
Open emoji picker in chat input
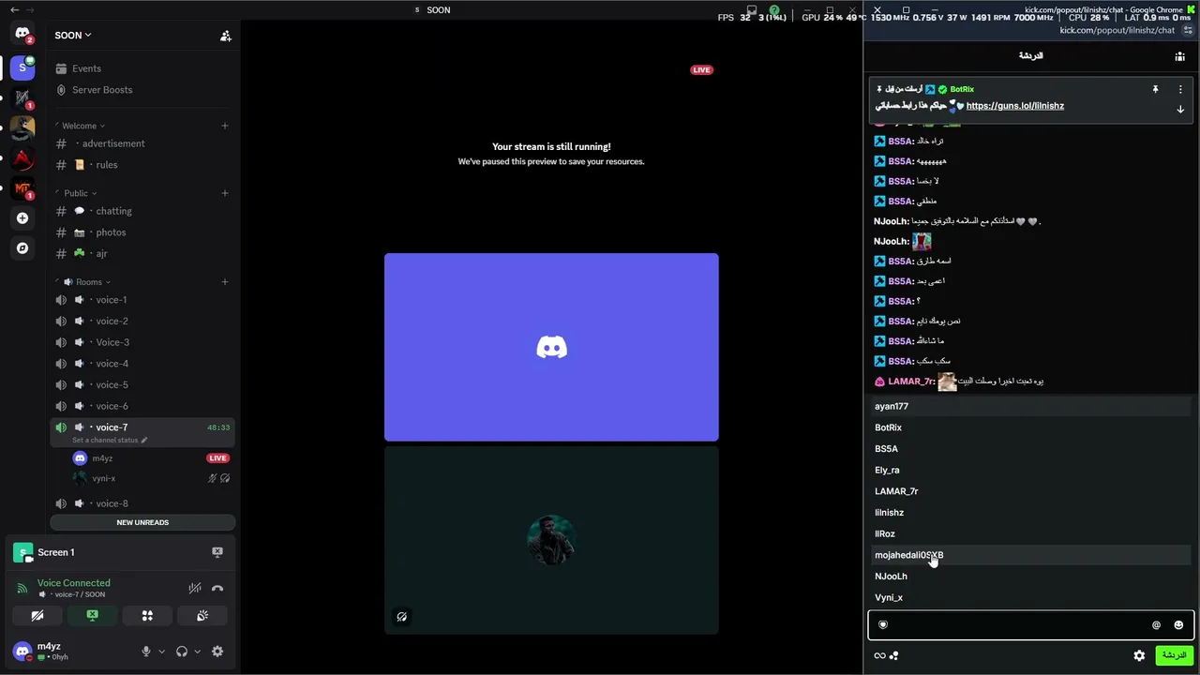(x=1178, y=625)
